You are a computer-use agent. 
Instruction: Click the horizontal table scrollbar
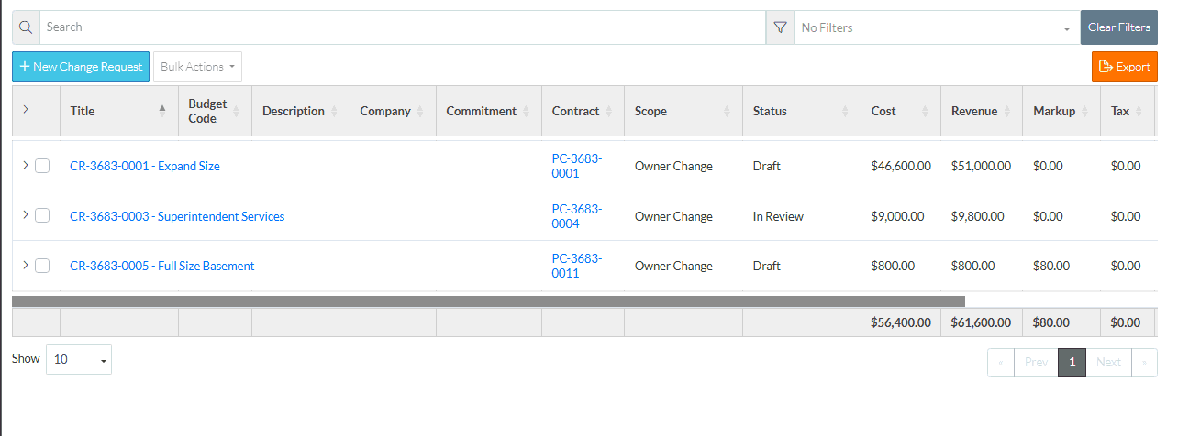[x=488, y=300]
